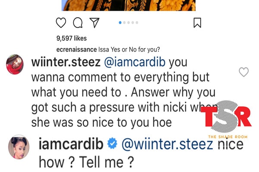Jump to the second carousel dot
The width and height of the screenshot is (259, 172).
124,22
